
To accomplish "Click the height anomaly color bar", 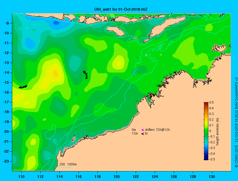I will (x=206, y=131).
